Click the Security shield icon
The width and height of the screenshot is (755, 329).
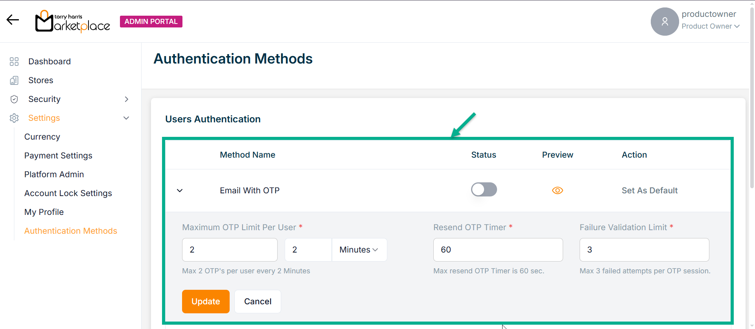(x=14, y=99)
